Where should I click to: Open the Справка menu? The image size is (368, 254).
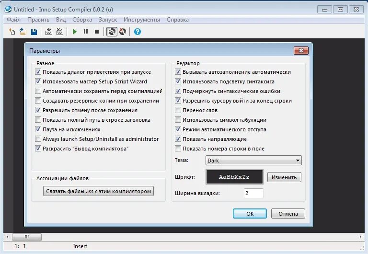[178, 20]
